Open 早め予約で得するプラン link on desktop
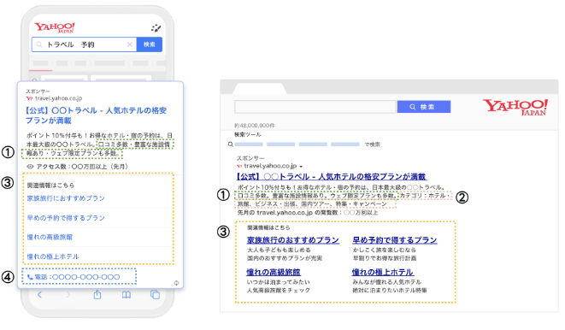 tap(395, 240)
